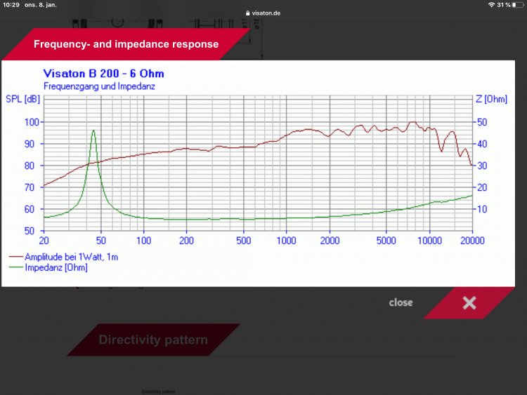Tap the Wi-Fi status icon
The height and width of the screenshot is (395, 527).
[491, 5]
